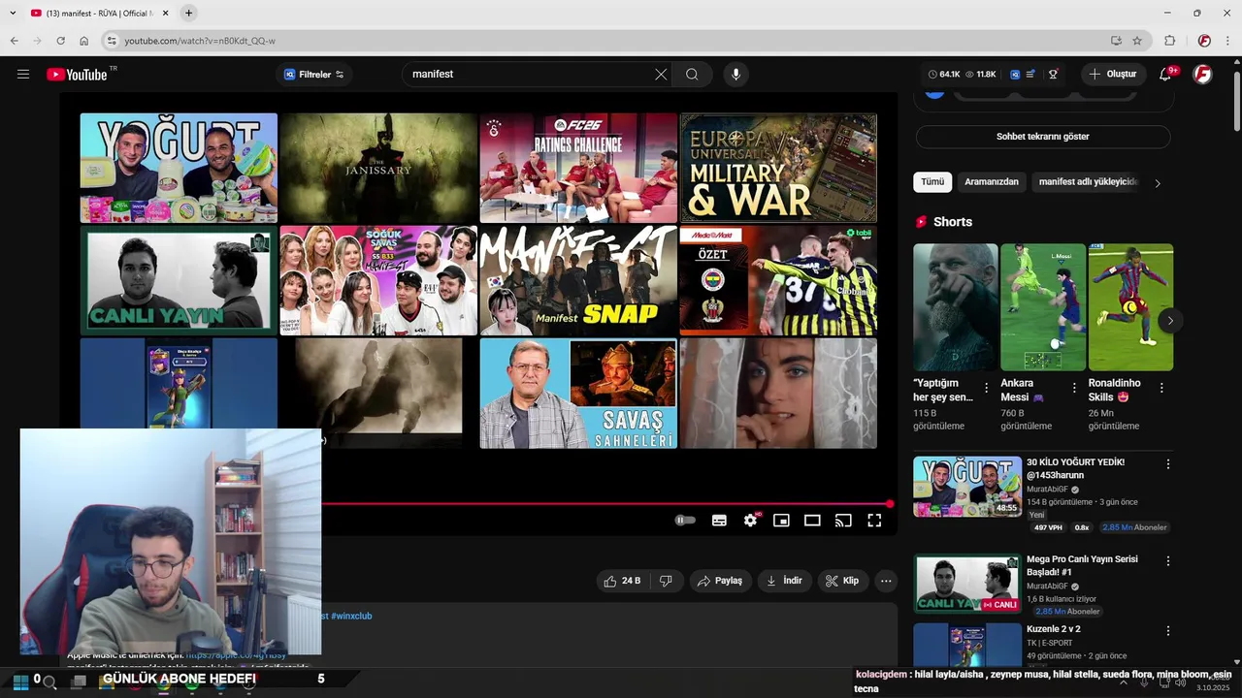Select the Aramanızdan chip
This screenshot has height=698, width=1242.
(992, 182)
